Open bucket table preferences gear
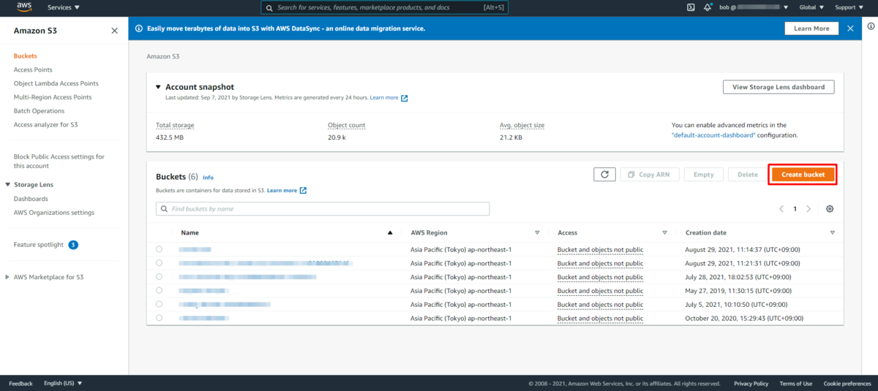Viewport: 878px width, 391px height. coord(830,209)
